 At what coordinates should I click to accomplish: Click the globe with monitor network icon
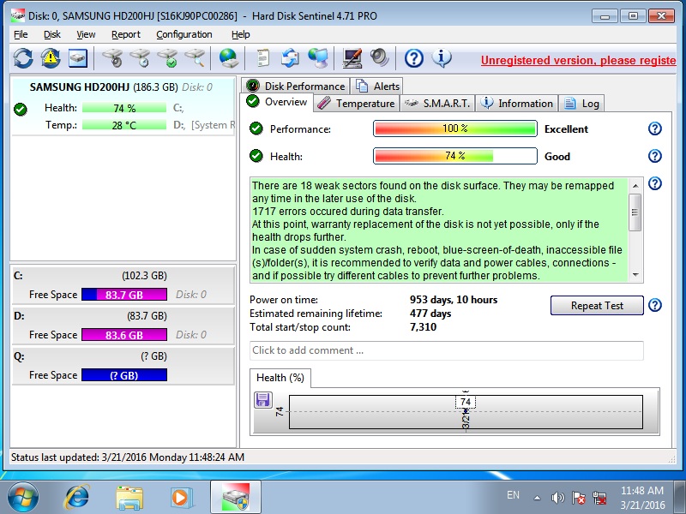[318, 58]
